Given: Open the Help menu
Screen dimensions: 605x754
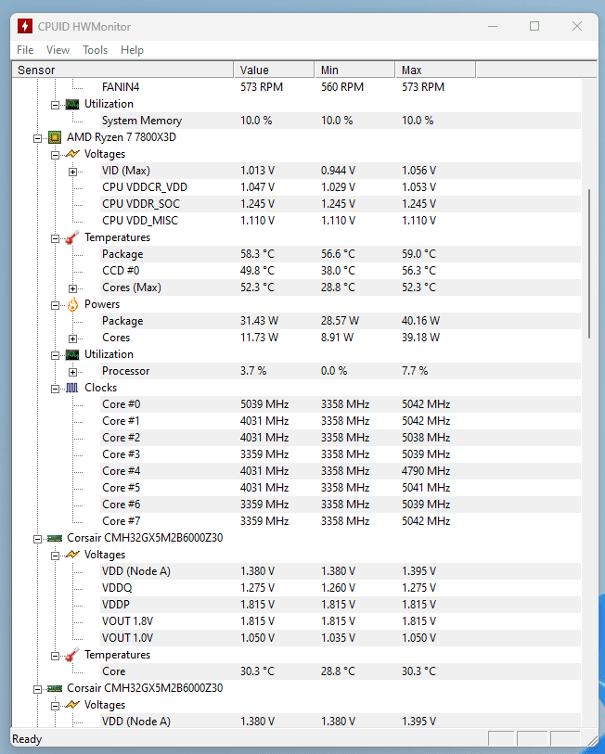Looking at the screenshot, I should [x=132, y=50].
